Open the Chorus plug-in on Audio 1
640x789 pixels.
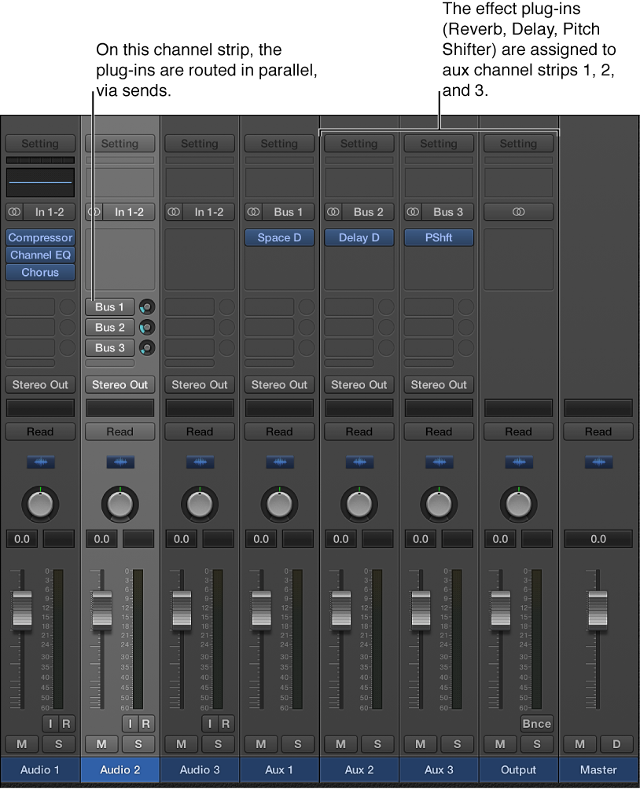[x=40, y=272]
